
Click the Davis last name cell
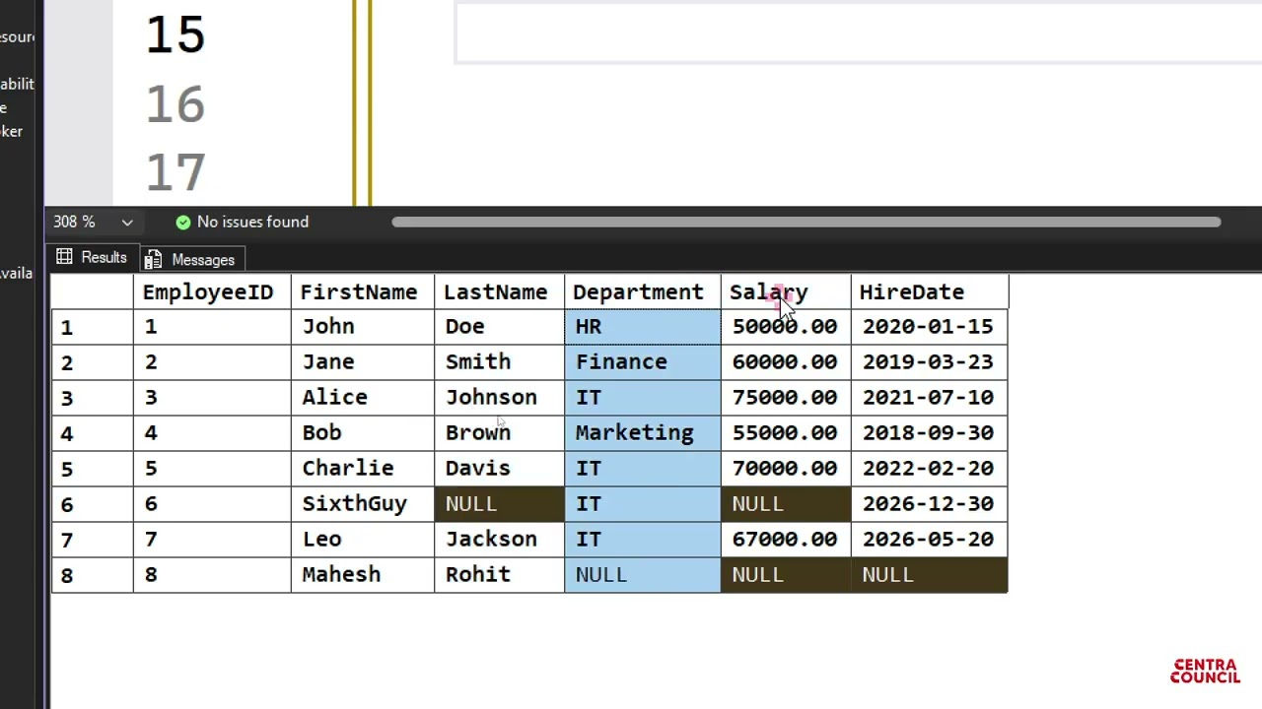click(499, 469)
